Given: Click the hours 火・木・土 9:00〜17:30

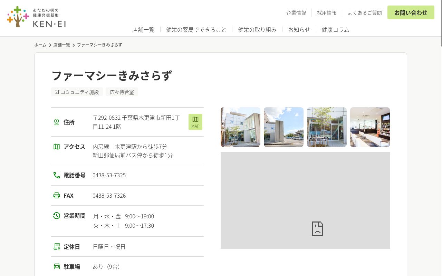Looking at the screenshot, I should (x=124, y=226).
